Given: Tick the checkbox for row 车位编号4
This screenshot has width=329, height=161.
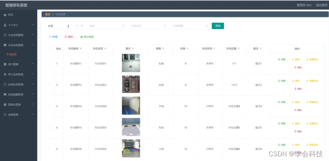Looking at the screenshot, I should [50, 106].
